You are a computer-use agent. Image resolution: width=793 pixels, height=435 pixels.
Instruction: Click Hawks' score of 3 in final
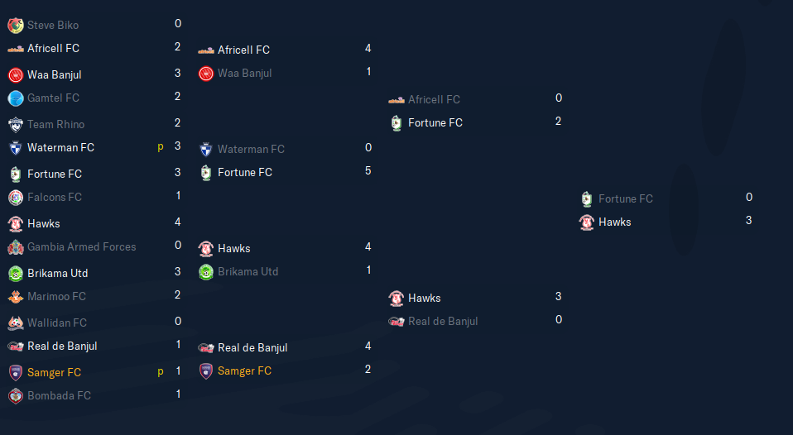[748, 221]
